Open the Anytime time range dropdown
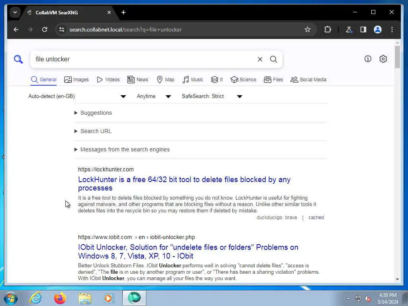The height and width of the screenshot is (306, 408). pyautogui.click(x=154, y=96)
